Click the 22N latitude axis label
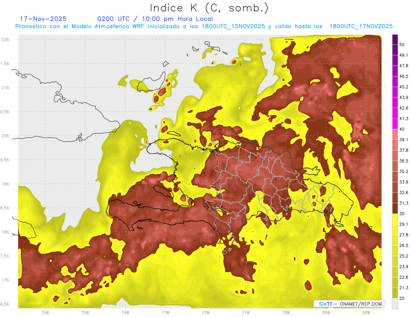 [x=6, y=39]
